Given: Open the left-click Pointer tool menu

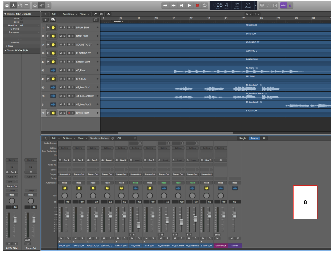Looking at the screenshot, I should [x=249, y=14].
